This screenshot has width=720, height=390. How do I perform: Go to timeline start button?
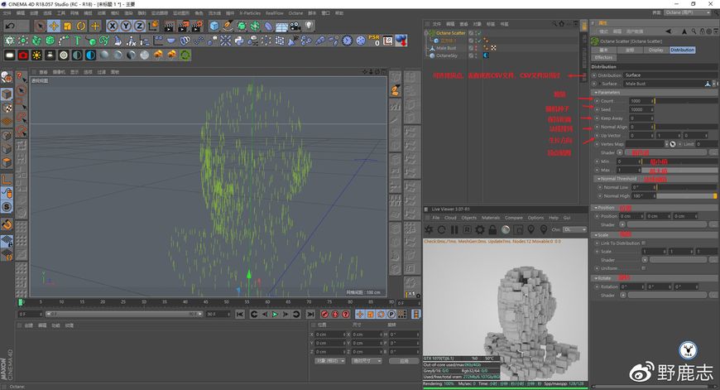click(x=240, y=314)
